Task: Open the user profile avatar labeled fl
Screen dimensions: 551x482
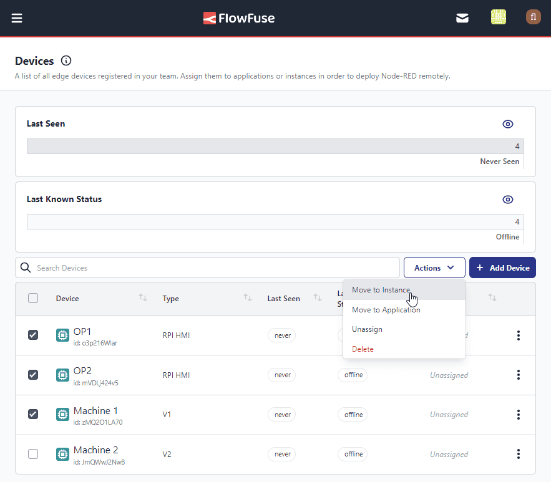Action: 534,17
